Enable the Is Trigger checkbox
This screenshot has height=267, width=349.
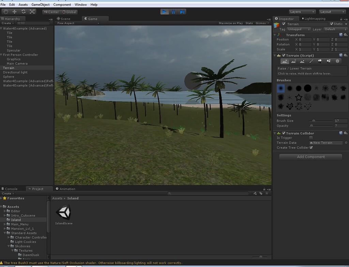pos(310,138)
